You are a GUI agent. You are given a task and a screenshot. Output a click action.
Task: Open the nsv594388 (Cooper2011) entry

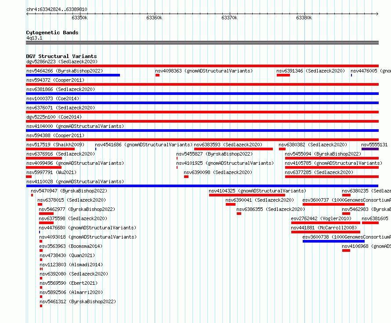click(x=55, y=135)
